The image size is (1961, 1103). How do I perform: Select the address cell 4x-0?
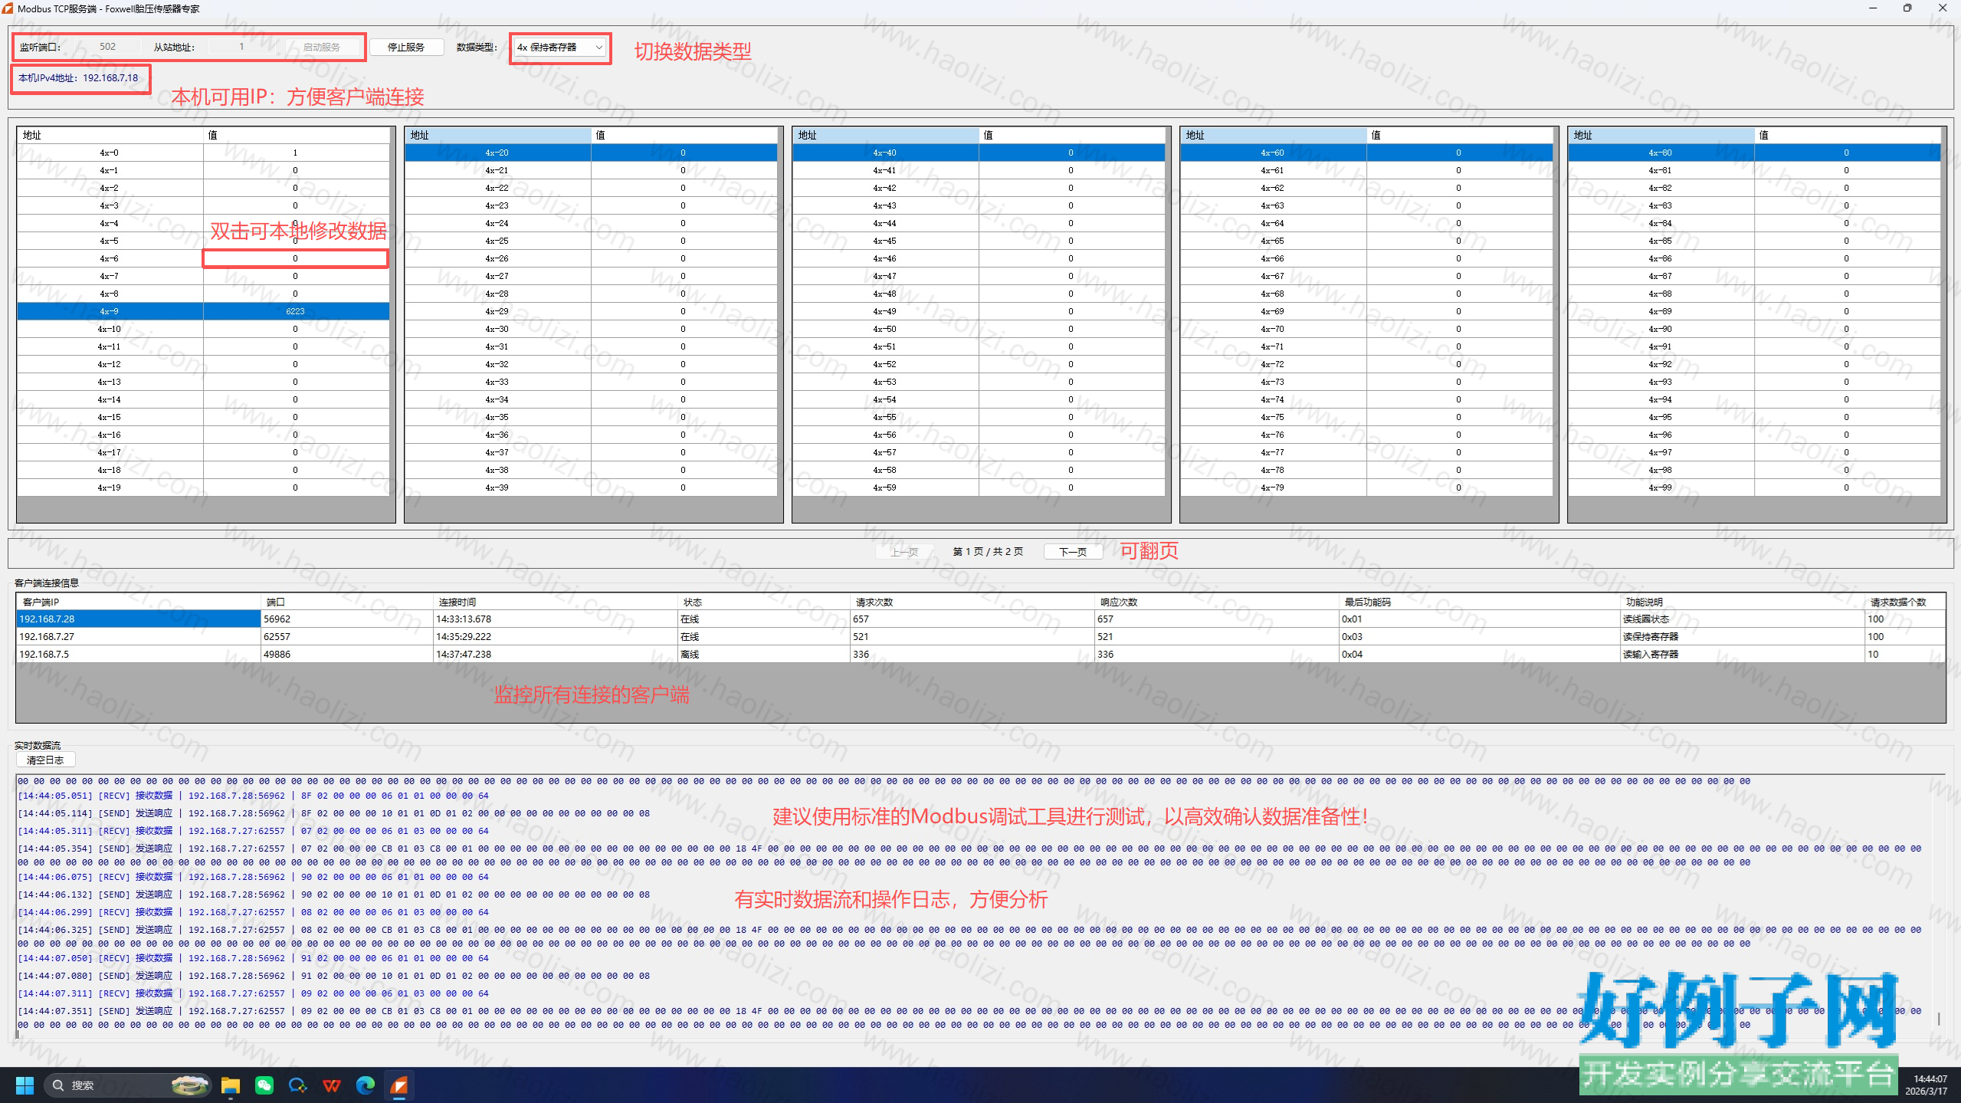coord(110,153)
